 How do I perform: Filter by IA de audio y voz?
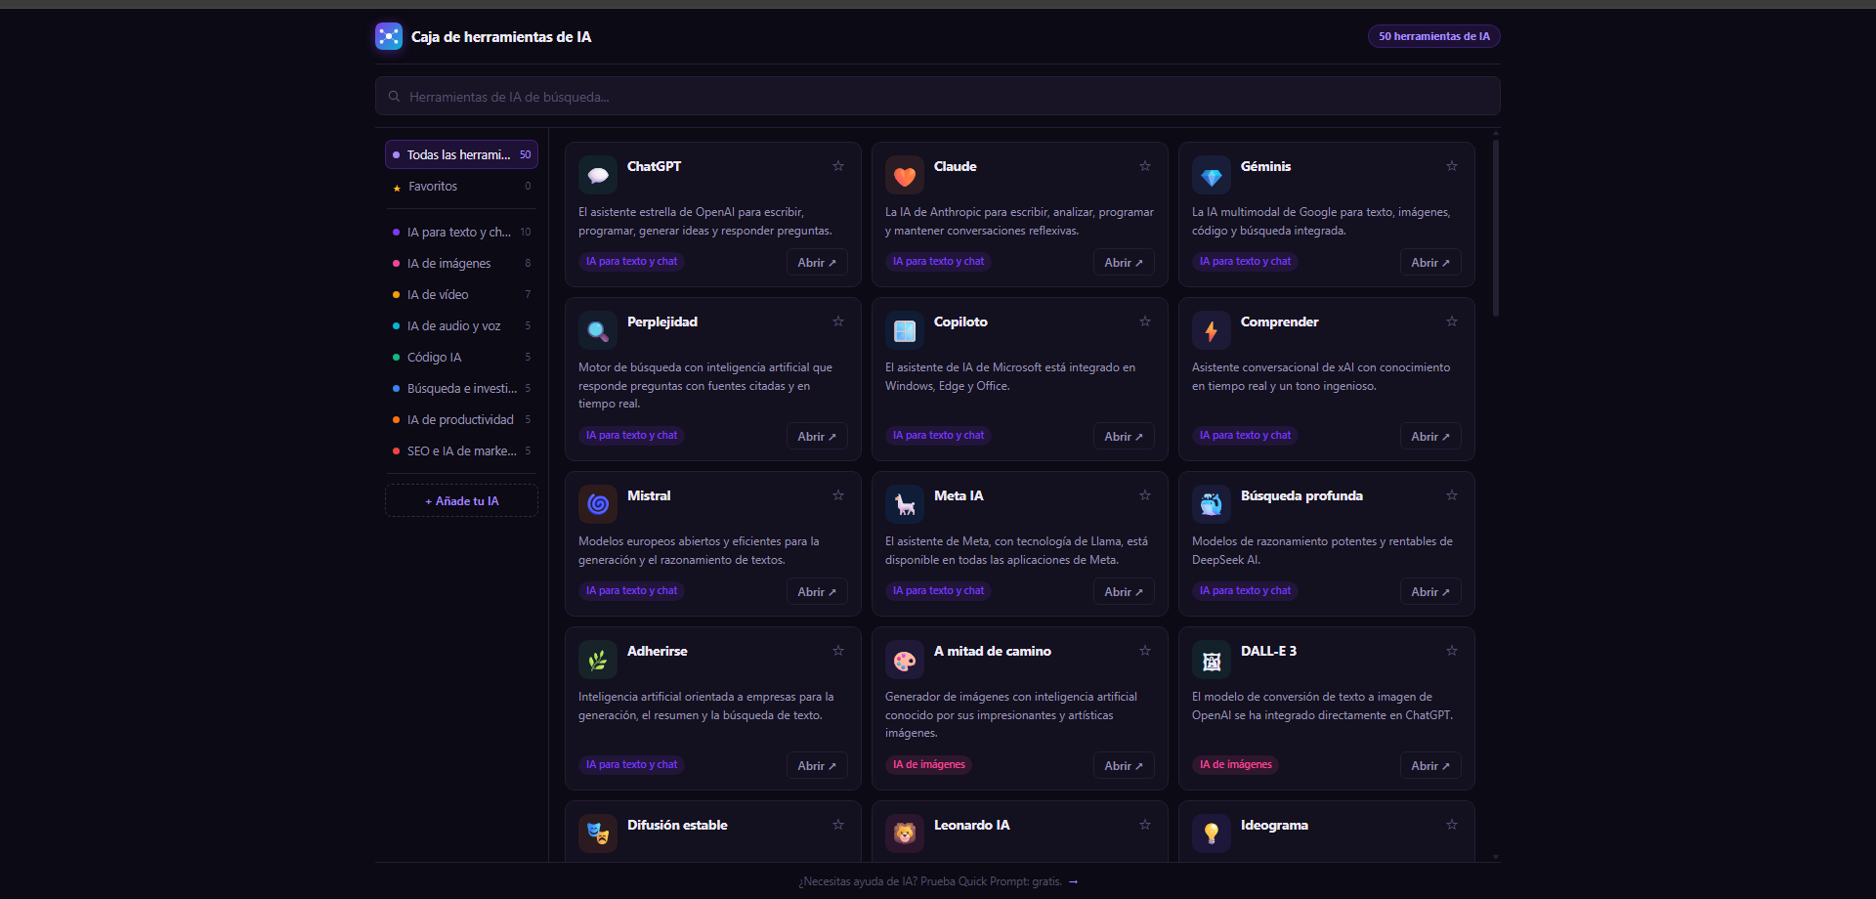point(461,325)
